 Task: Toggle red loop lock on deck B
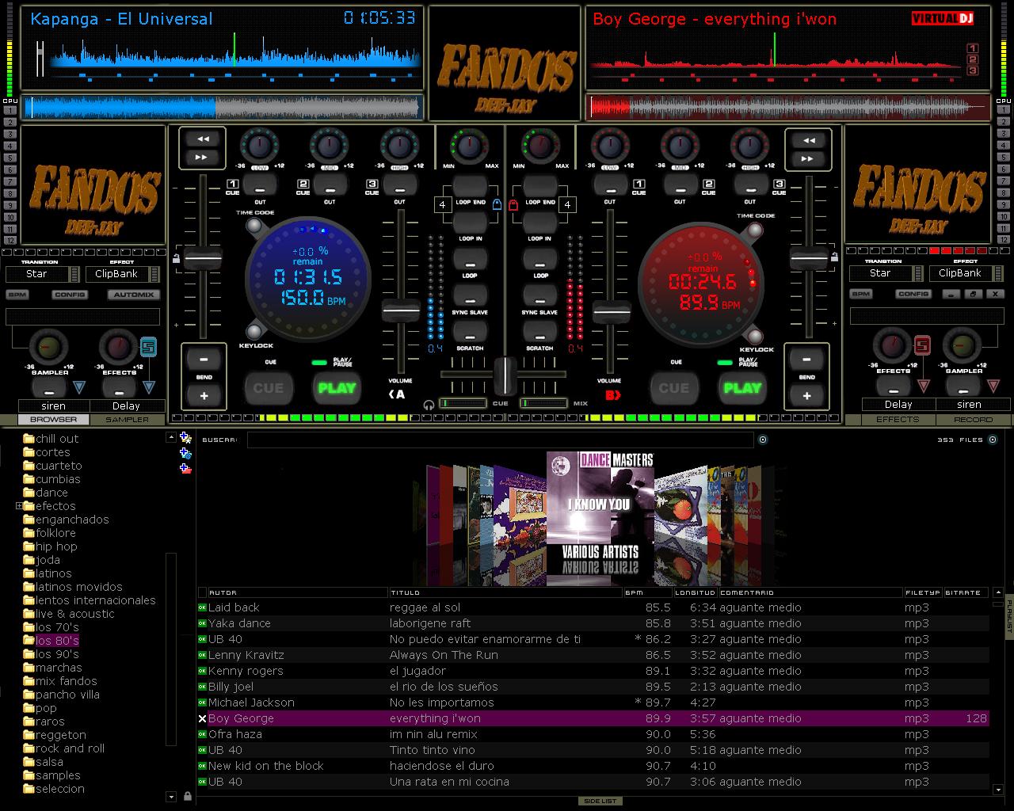[x=513, y=205]
